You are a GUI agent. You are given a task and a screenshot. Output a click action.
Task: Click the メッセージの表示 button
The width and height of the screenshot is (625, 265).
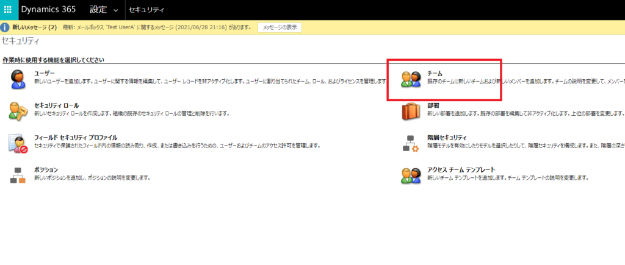pos(280,27)
